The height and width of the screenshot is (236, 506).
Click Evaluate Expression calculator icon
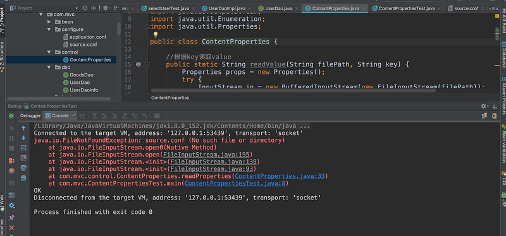[x=157, y=115]
